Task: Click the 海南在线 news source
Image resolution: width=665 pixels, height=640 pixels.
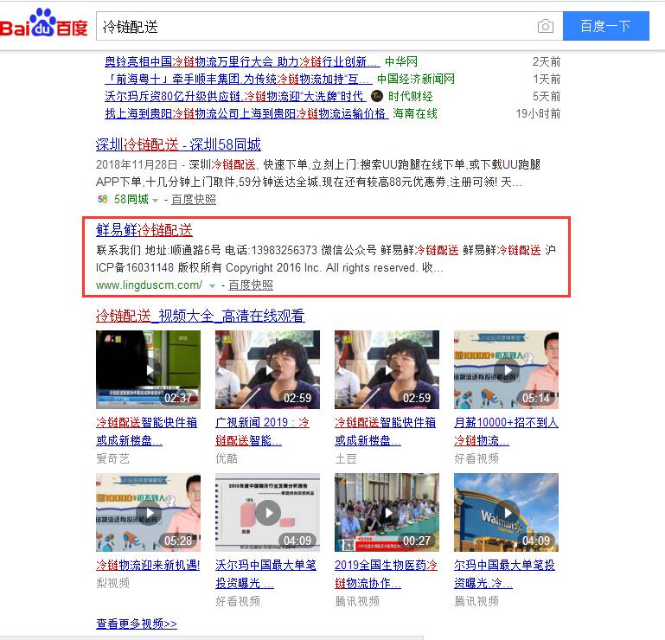Action: (x=415, y=113)
